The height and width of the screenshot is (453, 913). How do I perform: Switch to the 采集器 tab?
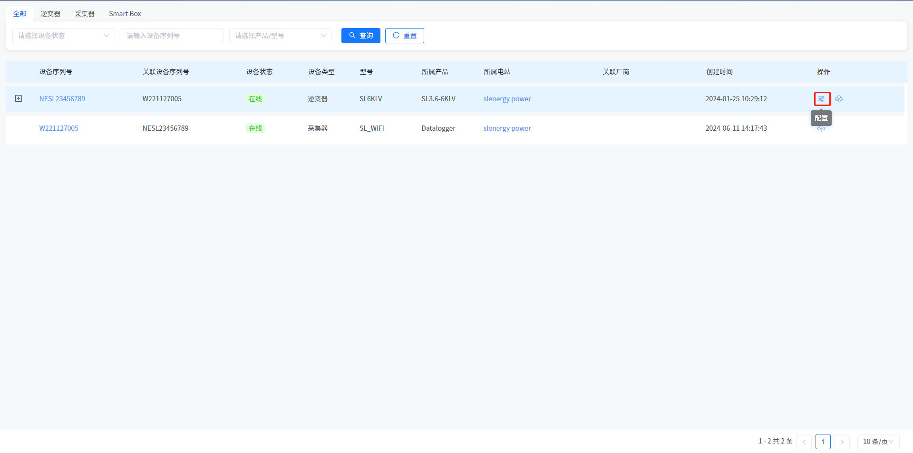[x=85, y=14]
